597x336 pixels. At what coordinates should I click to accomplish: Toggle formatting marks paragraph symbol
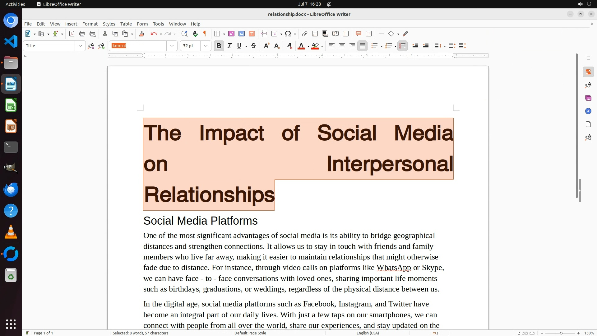[x=205, y=34]
